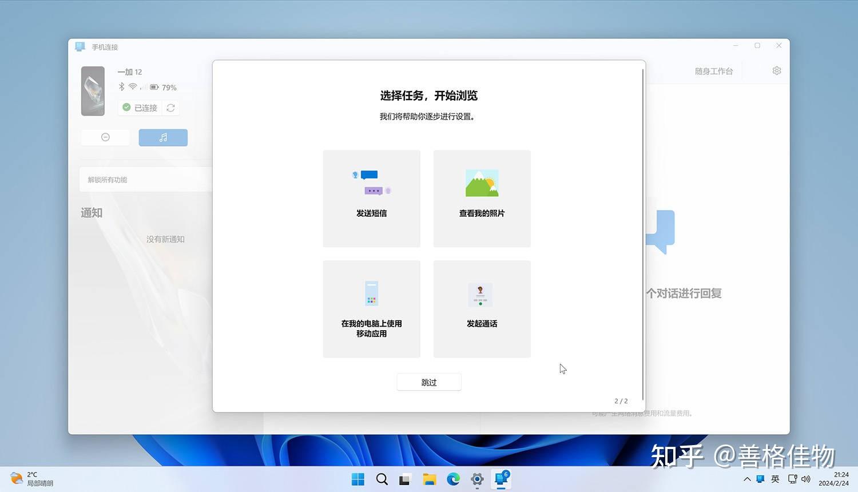Click the Bluetooth status icon

tap(121, 87)
